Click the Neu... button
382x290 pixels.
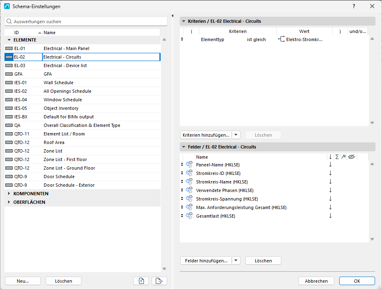(23, 281)
